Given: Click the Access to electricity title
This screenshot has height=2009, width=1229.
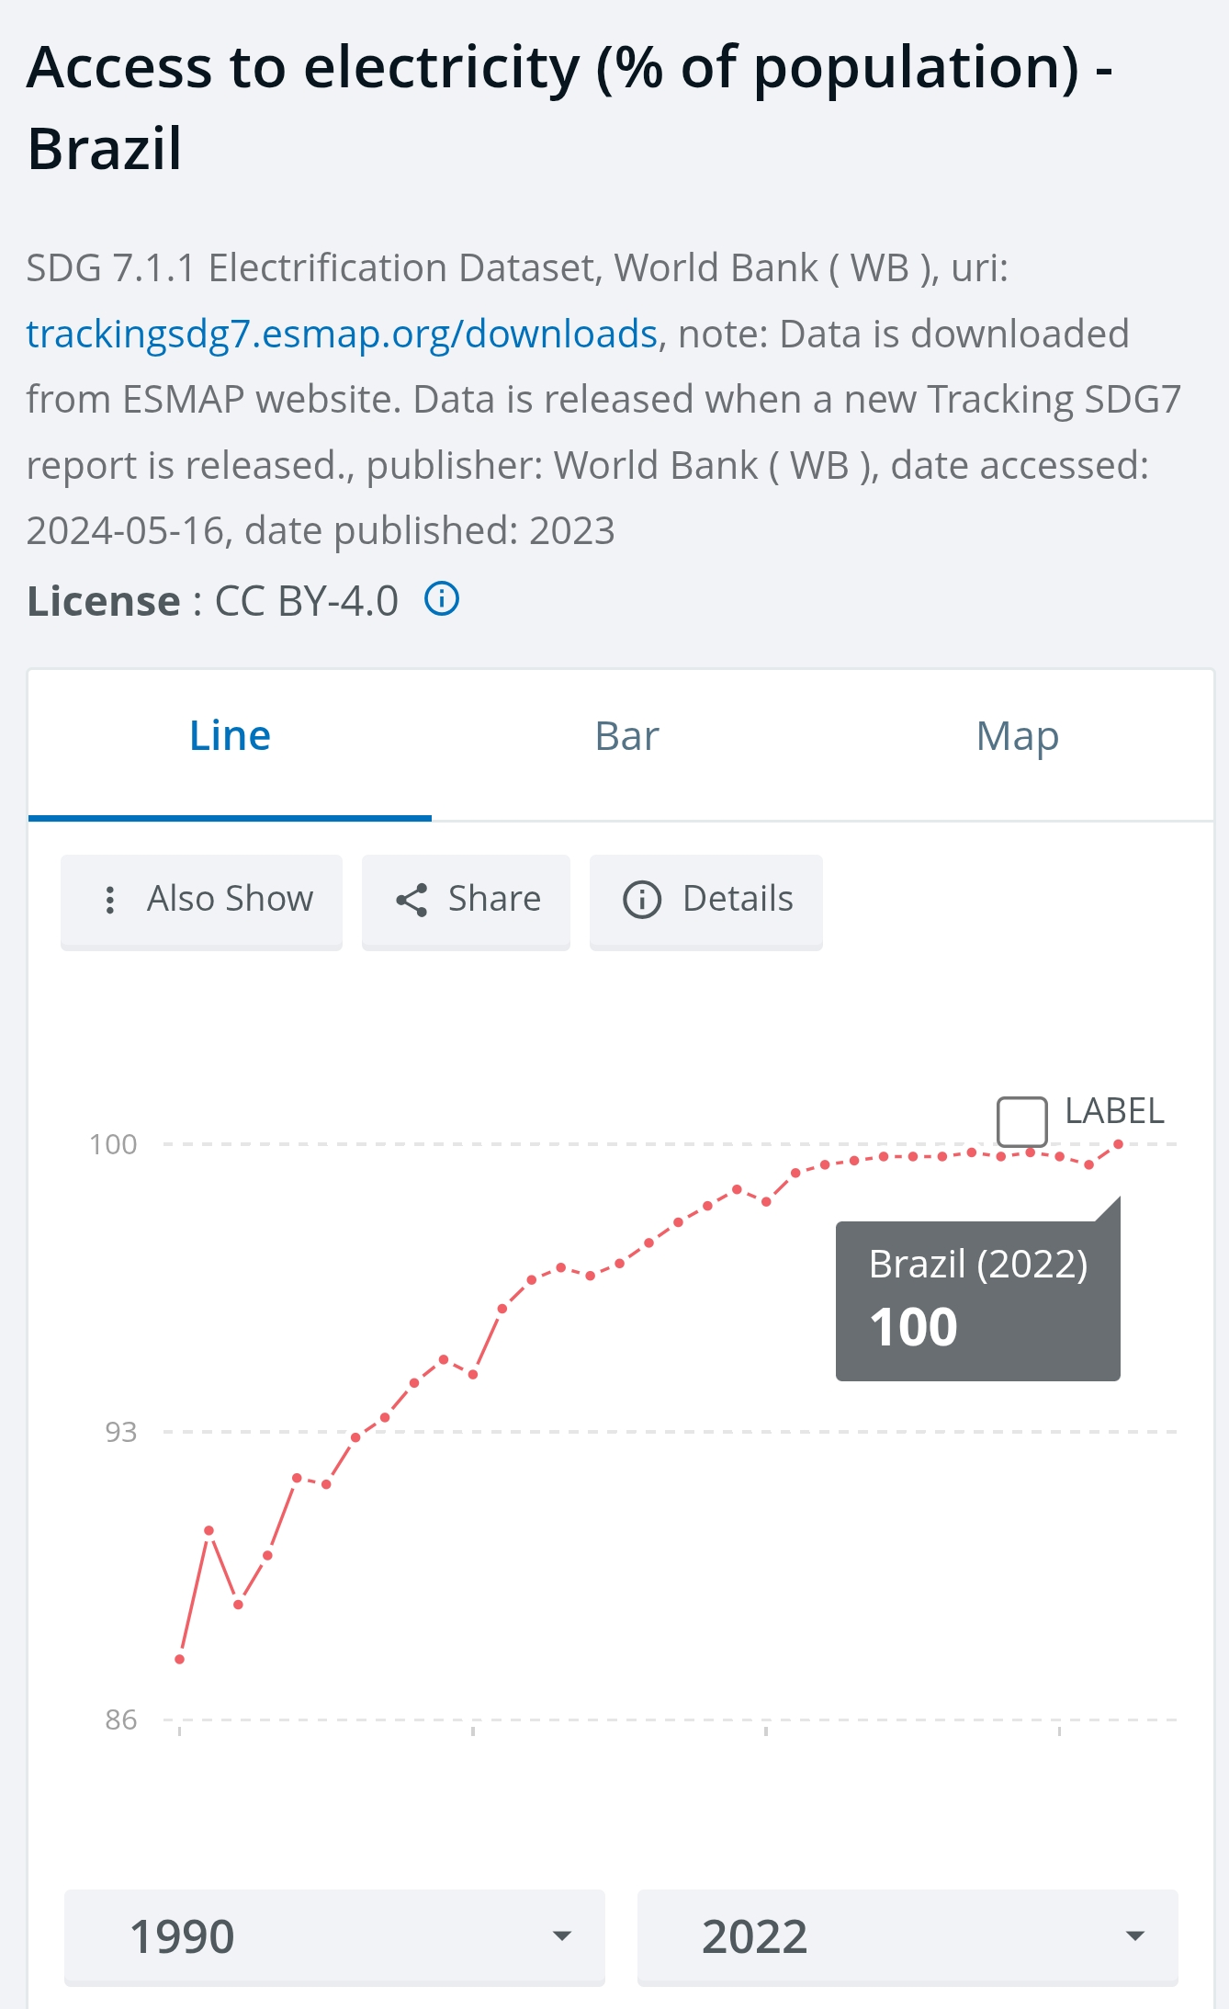Looking at the screenshot, I should pyautogui.click(x=569, y=108).
